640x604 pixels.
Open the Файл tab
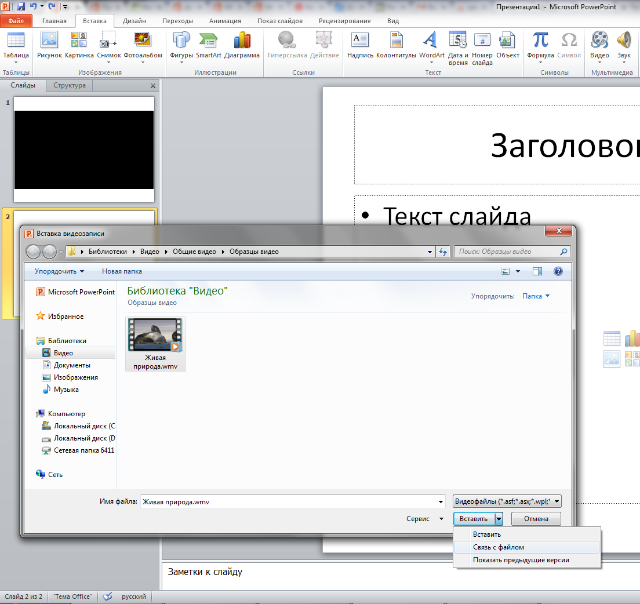[16, 21]
